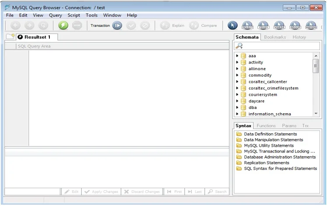This screenshot has width=327, height=206.
Task: Expand the aaa schema
Action: (237, 56)
